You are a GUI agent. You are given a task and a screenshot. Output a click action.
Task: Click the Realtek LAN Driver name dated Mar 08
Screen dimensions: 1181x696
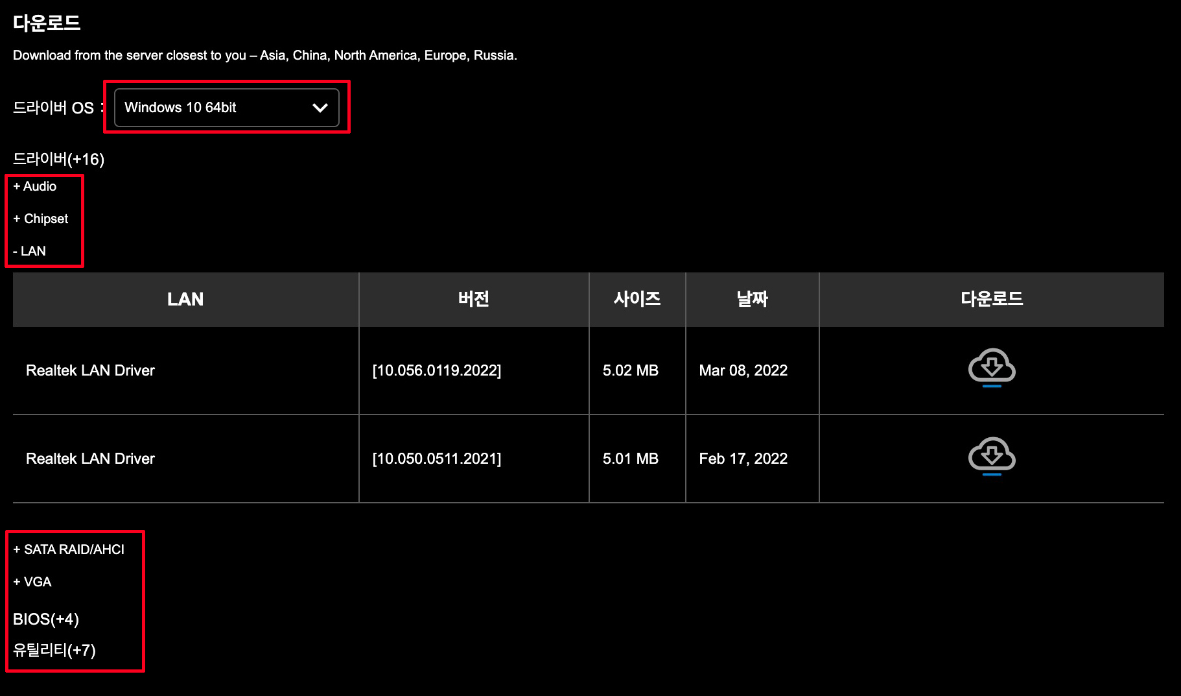click(x=91, y=370)
